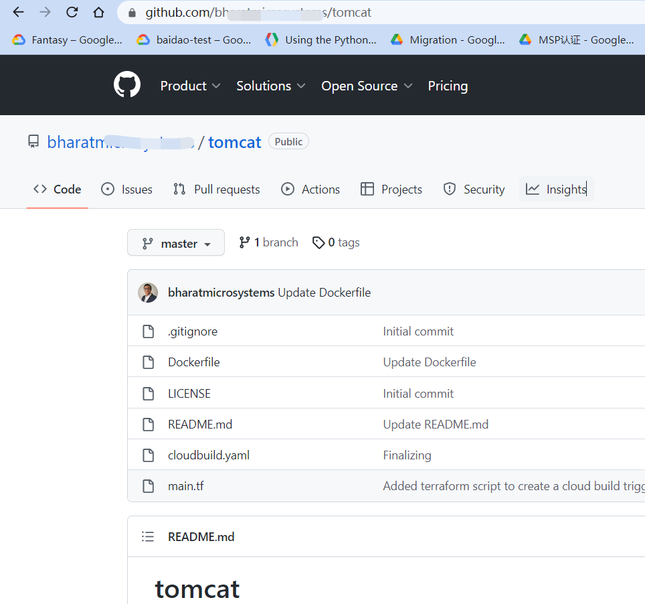This screenshot has height=604, width=645.
Task: Open the Insights tab
Action: pyautogui.click(x=557, y=189)
